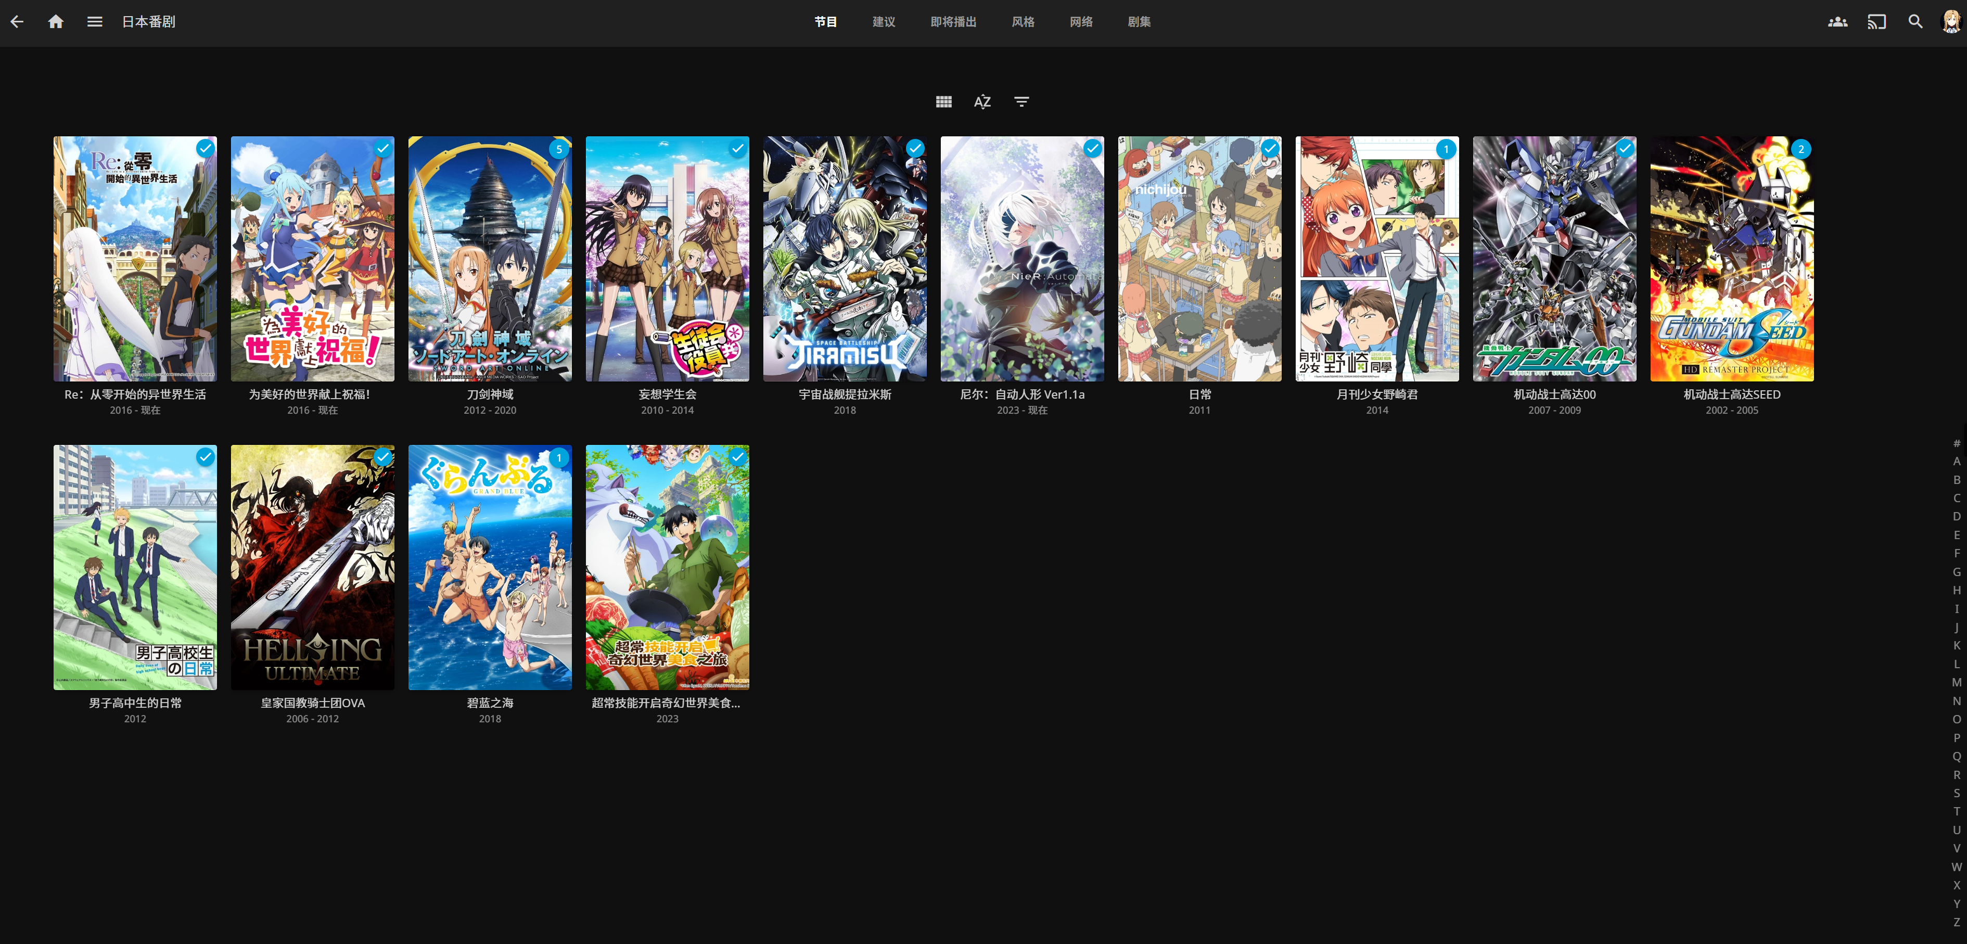
Task: Open the A-Z sort order dropdown
Action: (983, 101)
